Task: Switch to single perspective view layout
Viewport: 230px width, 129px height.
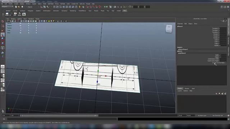Action: pos(3,67)
